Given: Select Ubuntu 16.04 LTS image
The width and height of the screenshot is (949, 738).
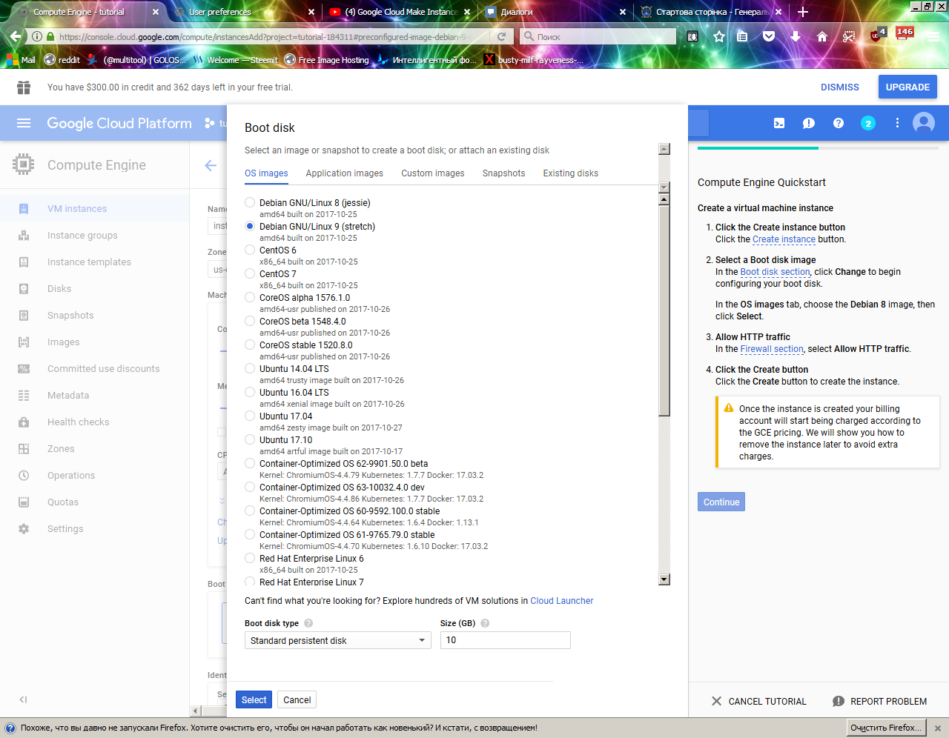Looking at the screenshot, I should [250, 392].
